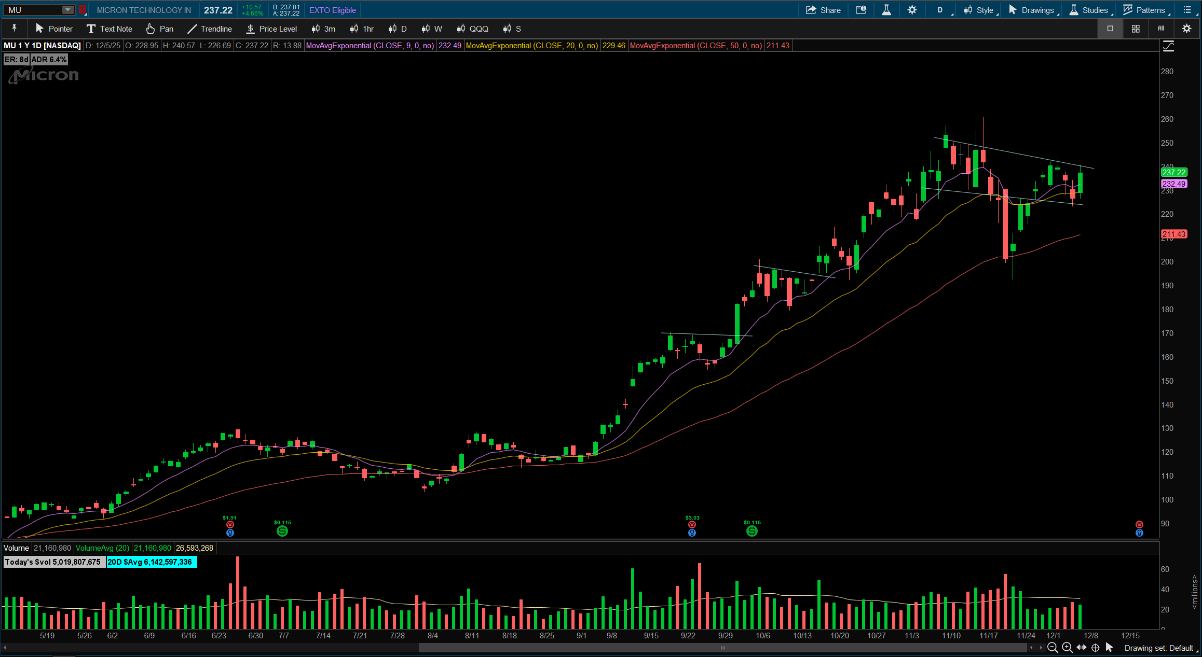Click the Text Note tool
Viewport: 1202px width, 657px height.
tap(110, 29)
